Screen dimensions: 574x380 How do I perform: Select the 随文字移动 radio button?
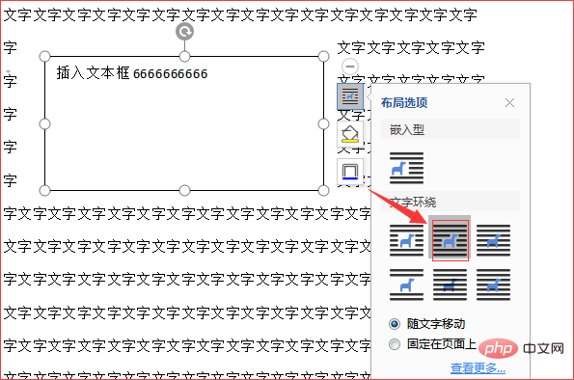[x=395, y=324]
